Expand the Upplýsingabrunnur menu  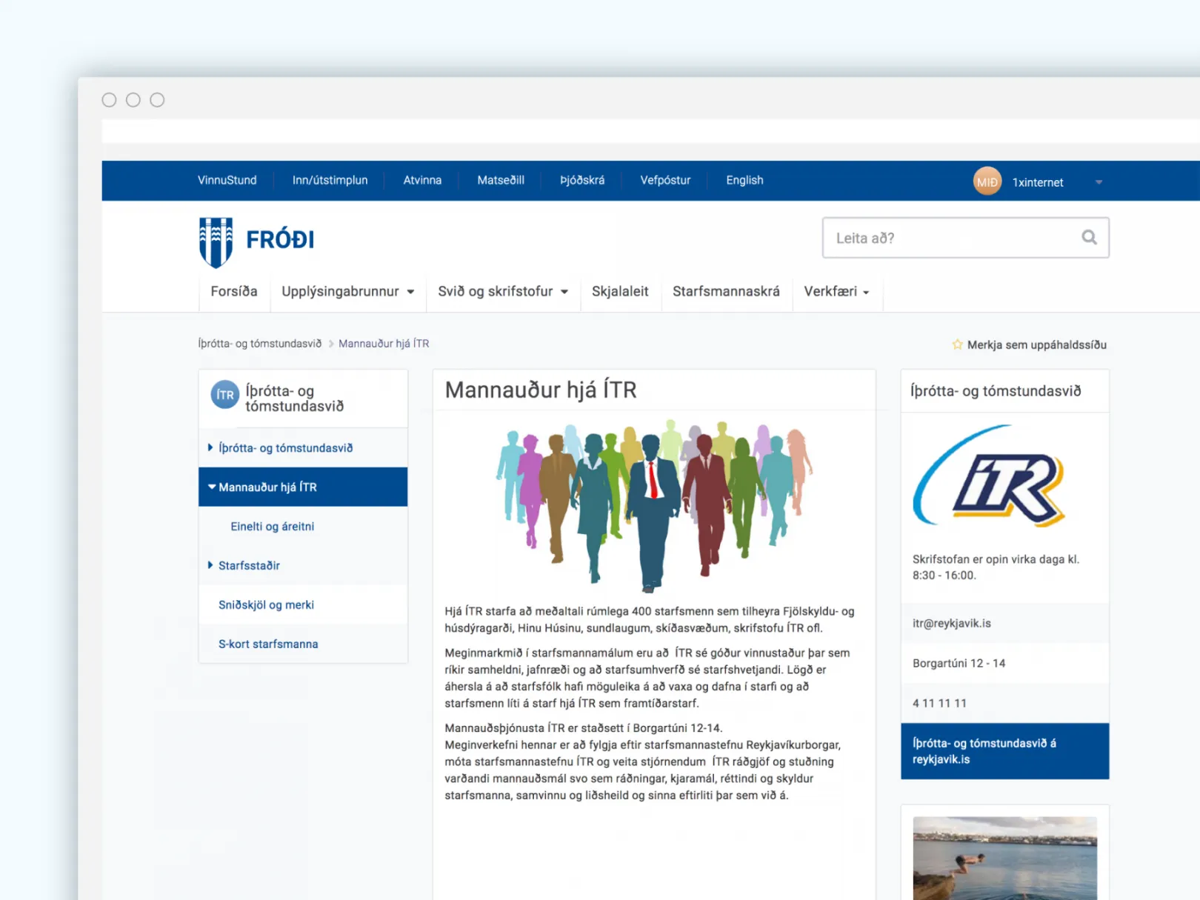[347, 292]
